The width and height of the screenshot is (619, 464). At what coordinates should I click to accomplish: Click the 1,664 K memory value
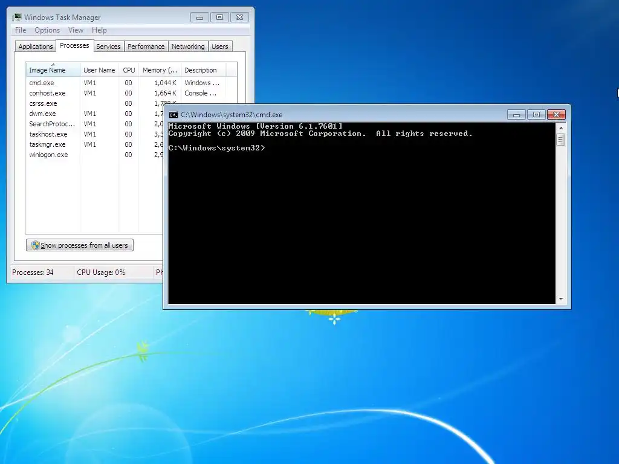[x=165, y=93]
